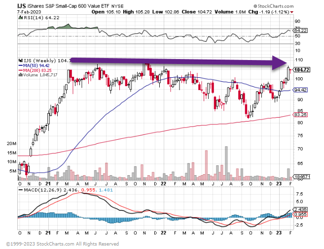
Task: Click the RSI indicator icon beside RSI(14)
Action: pos(20,18)
